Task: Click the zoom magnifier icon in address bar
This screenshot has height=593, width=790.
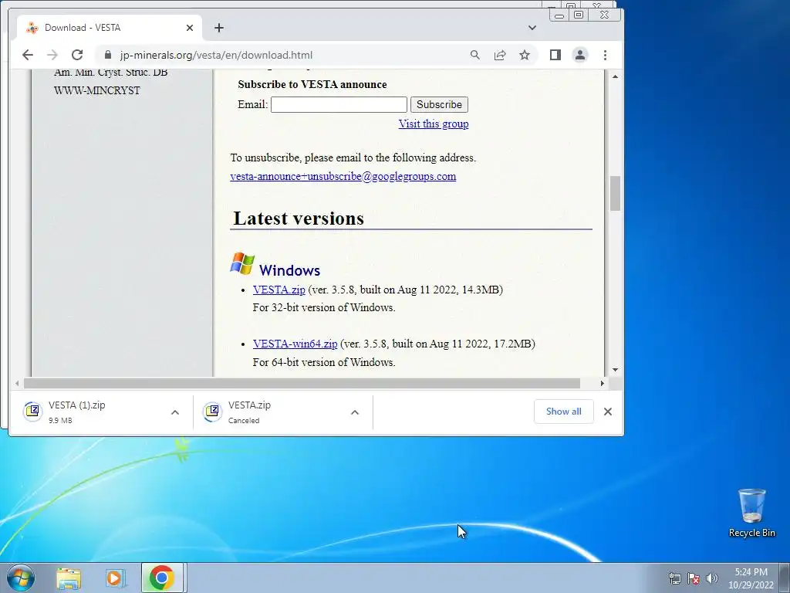Action: click(x=474, y=55)
